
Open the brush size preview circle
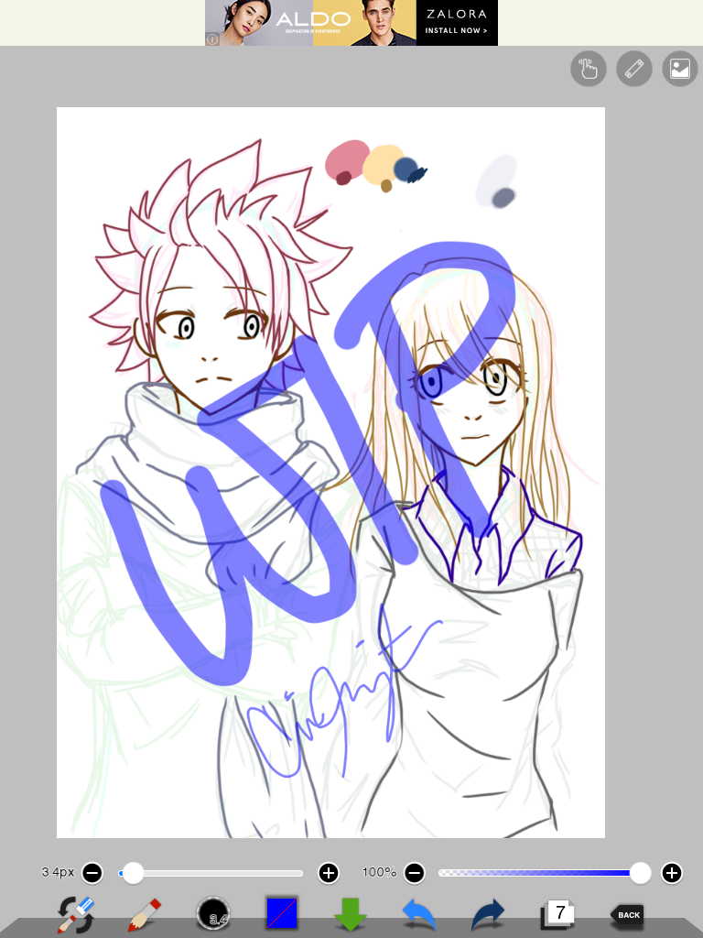(212, 914)
